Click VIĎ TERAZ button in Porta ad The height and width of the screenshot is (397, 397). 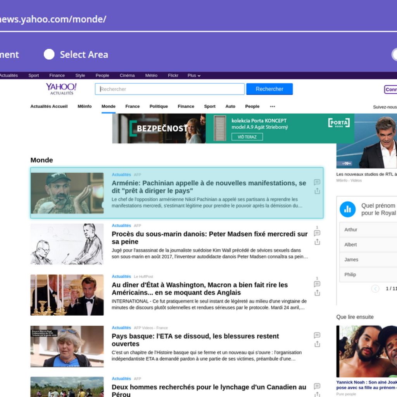click(247, 137)
